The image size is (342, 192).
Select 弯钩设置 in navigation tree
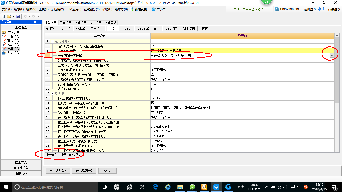13,41
